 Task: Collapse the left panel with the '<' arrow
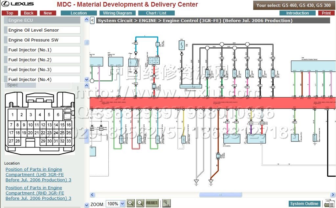tap(92, 20)
